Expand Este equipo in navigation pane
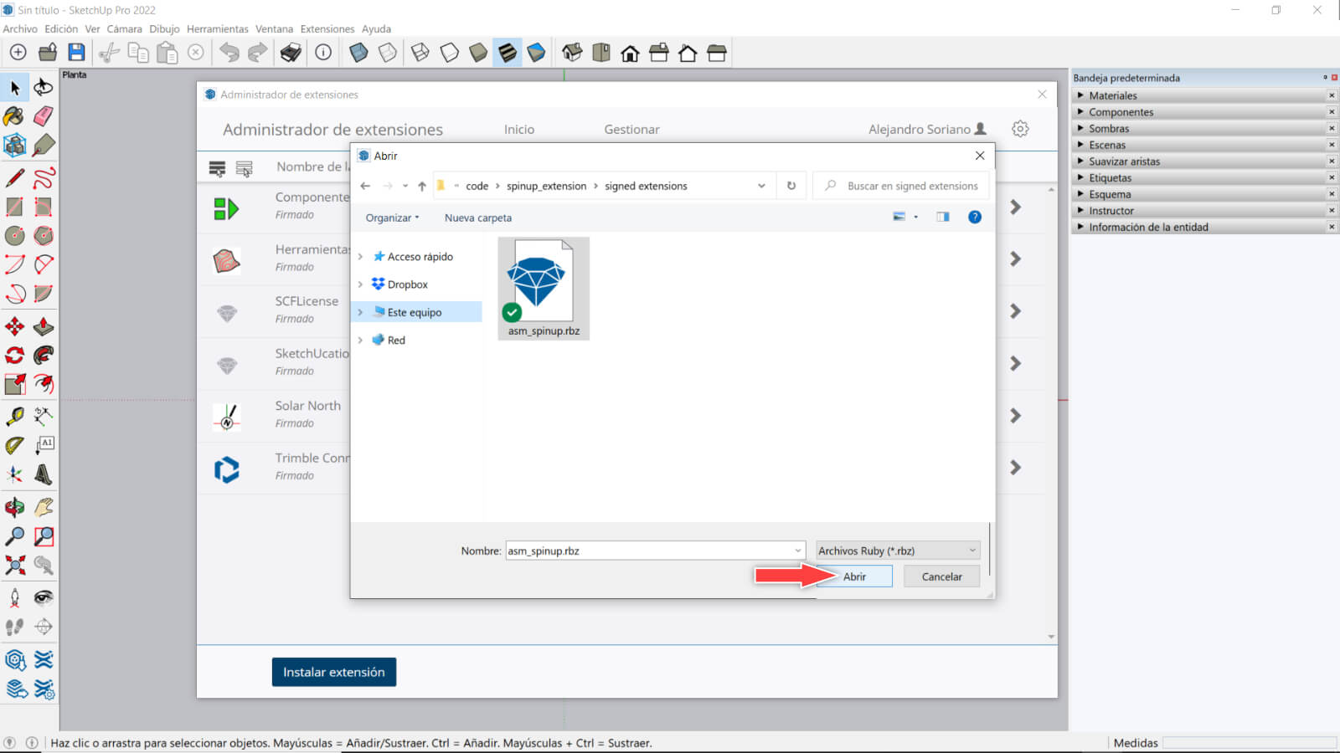This screenshot has width=1340, height=753. click(360, 312)
